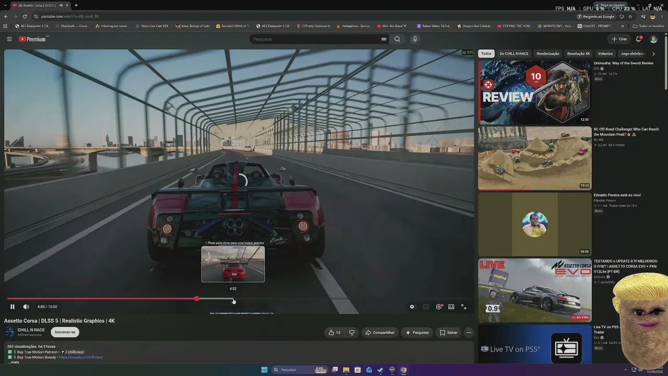Show more filter chips with arrow
Viewport: 668px width, 376px height.
(x=653, y=53)
